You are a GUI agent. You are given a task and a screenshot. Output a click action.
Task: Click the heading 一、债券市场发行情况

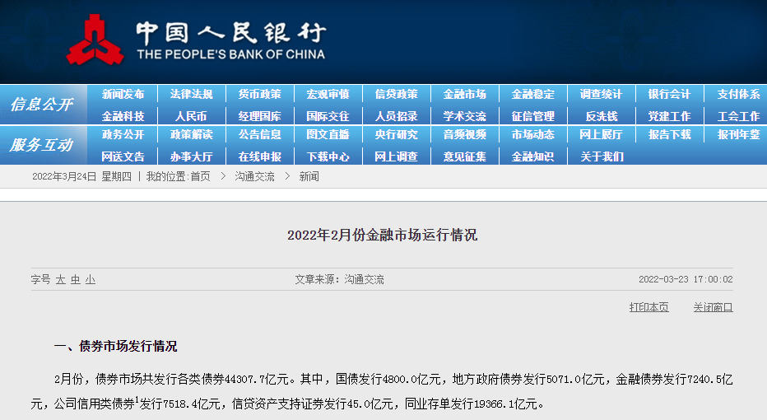(115, 347)
